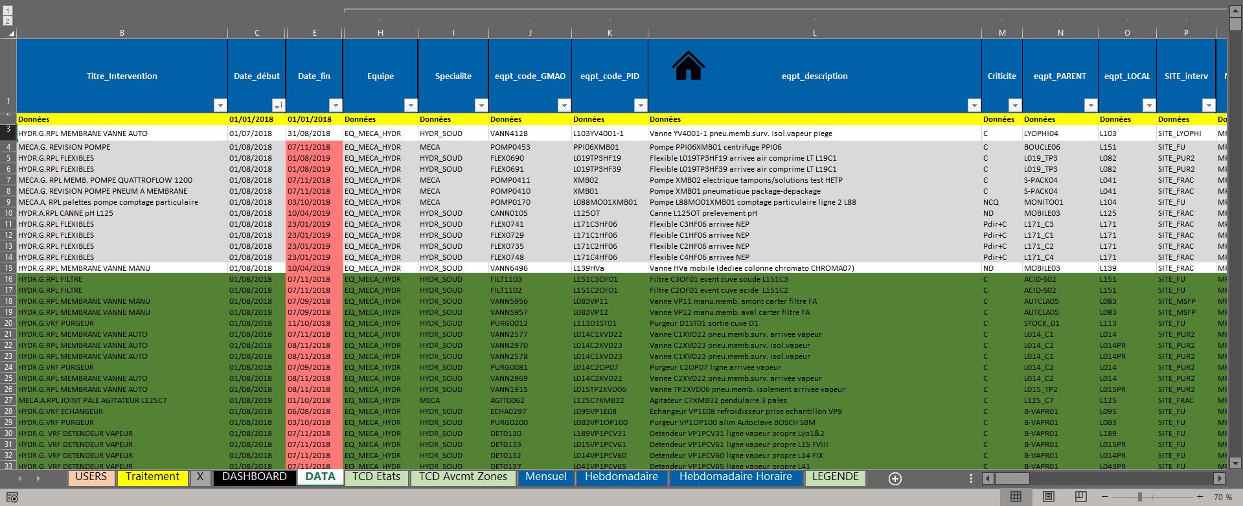Image resolution: width=1243 pixels, height=506 pixels.
Task: Click the sheet tab bar split handle dots
Action: click(x=971, y=478)
